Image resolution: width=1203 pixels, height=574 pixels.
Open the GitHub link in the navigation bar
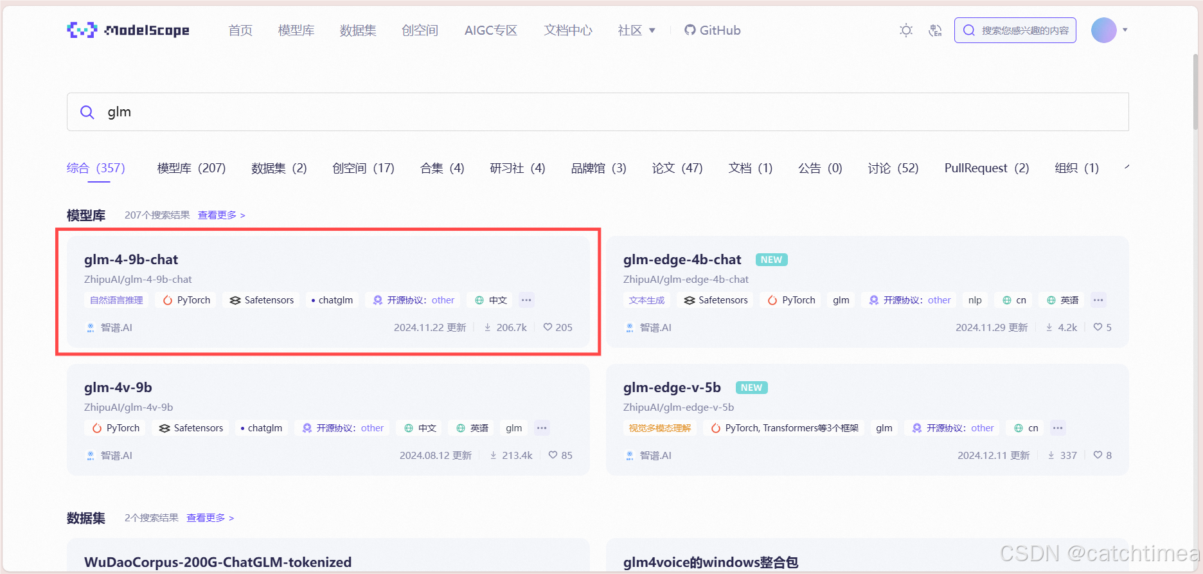(x=713, y=30)
